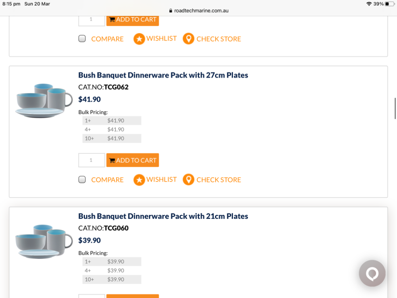Tick the Compare checkbox for 27cm Plates pack
This screenshot has width=397, height=298.
point(82,180)
